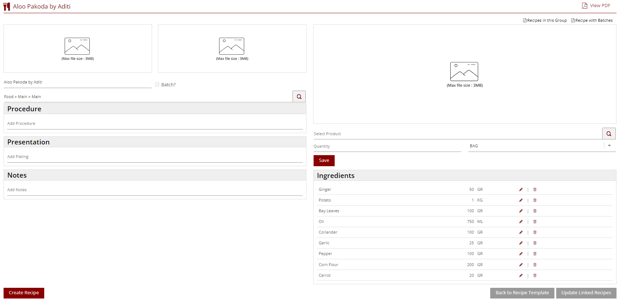Delete the Potato ingredient via trash icon

(x=534, y=200)
